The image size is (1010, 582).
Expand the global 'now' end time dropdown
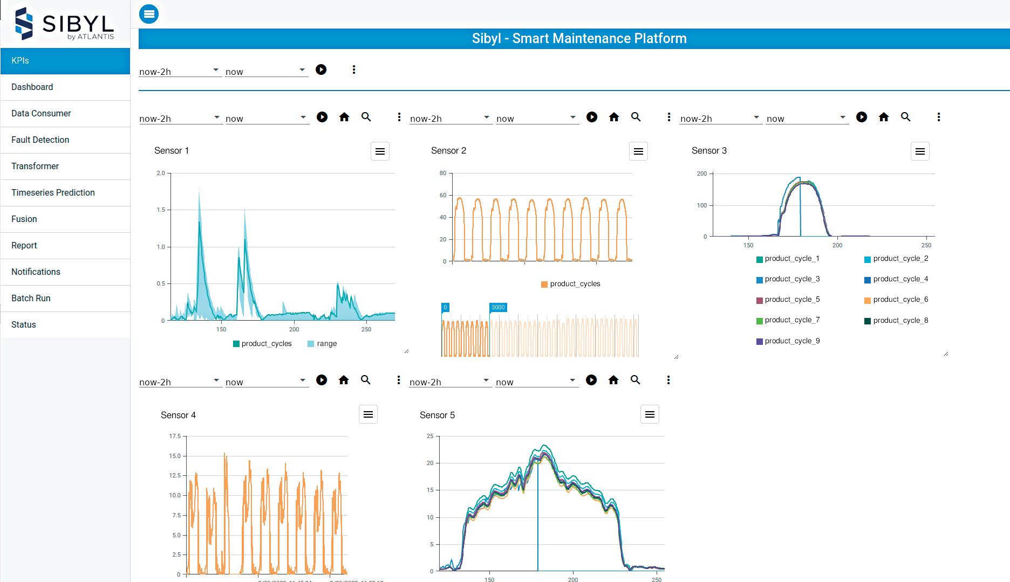[267, 71]
